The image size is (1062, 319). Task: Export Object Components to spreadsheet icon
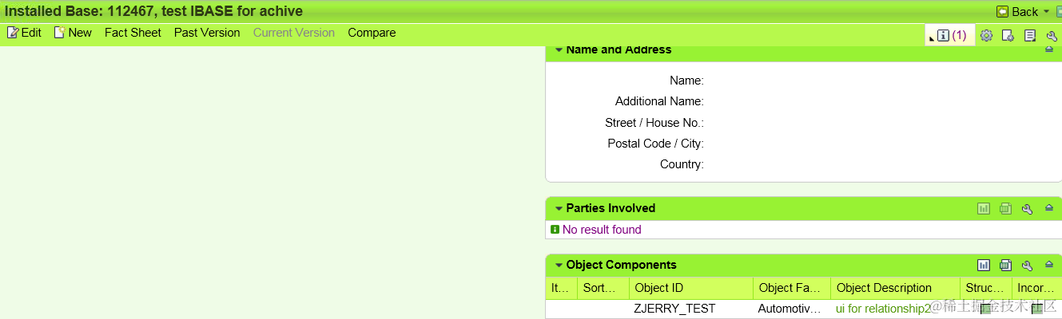pos(1005,265)
